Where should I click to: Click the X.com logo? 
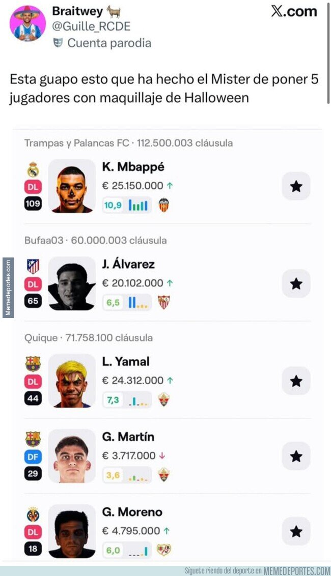tap(294, 12)
